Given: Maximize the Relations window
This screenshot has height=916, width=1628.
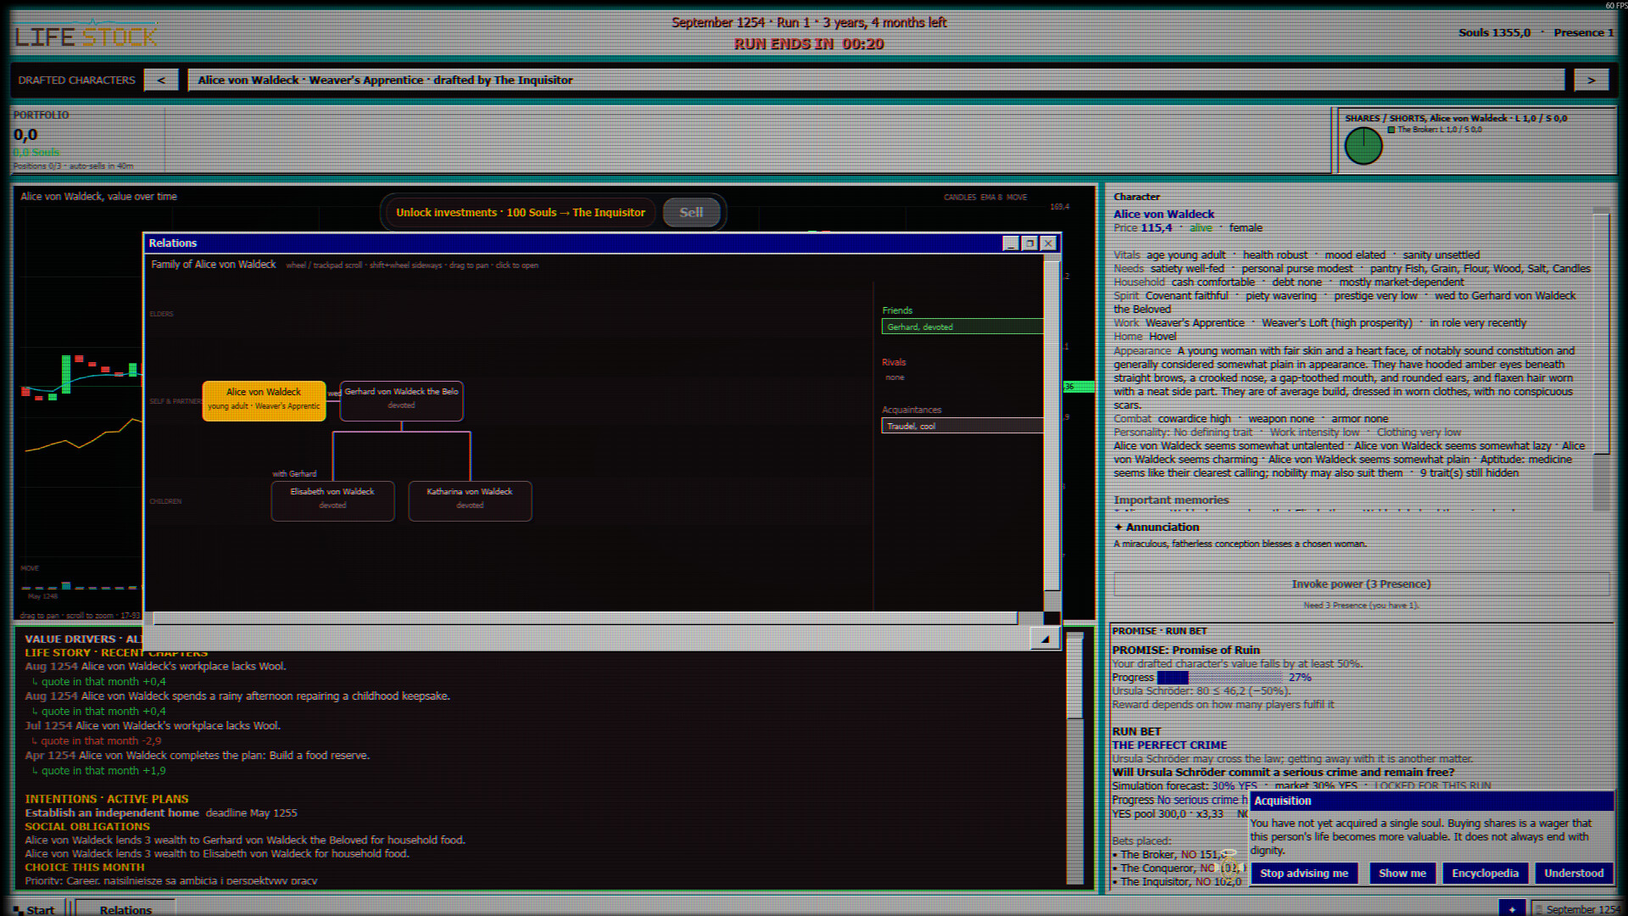Looking at the screenshot, I should click(x=1029, y=243).
